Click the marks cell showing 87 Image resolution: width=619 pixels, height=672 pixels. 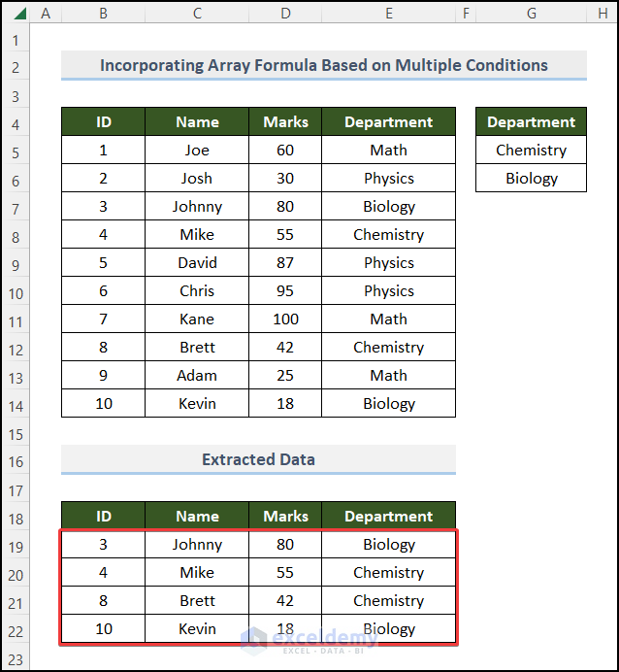tap(285, 263)
